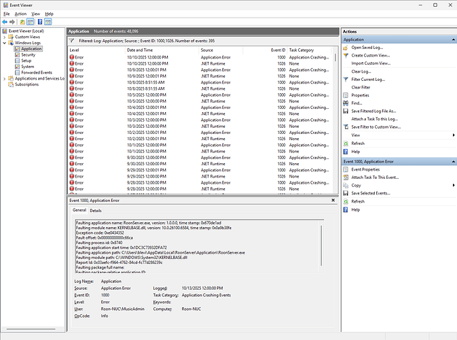Viewport: 457px width, 340px height.
Task: Click the Filter Current Log funnel icon
Action: pos(346,80)
